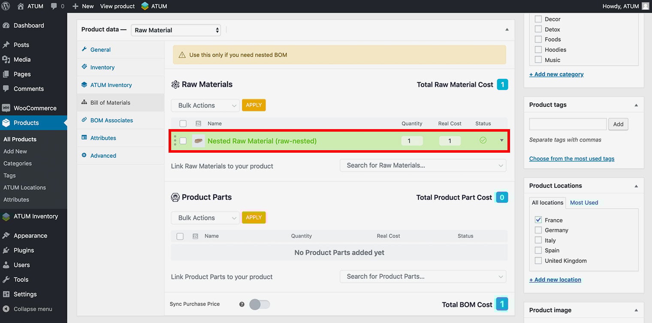Open the Product data type Raw Material dropdown
This screenshot has height=323, width=652.
pos(176,30)
